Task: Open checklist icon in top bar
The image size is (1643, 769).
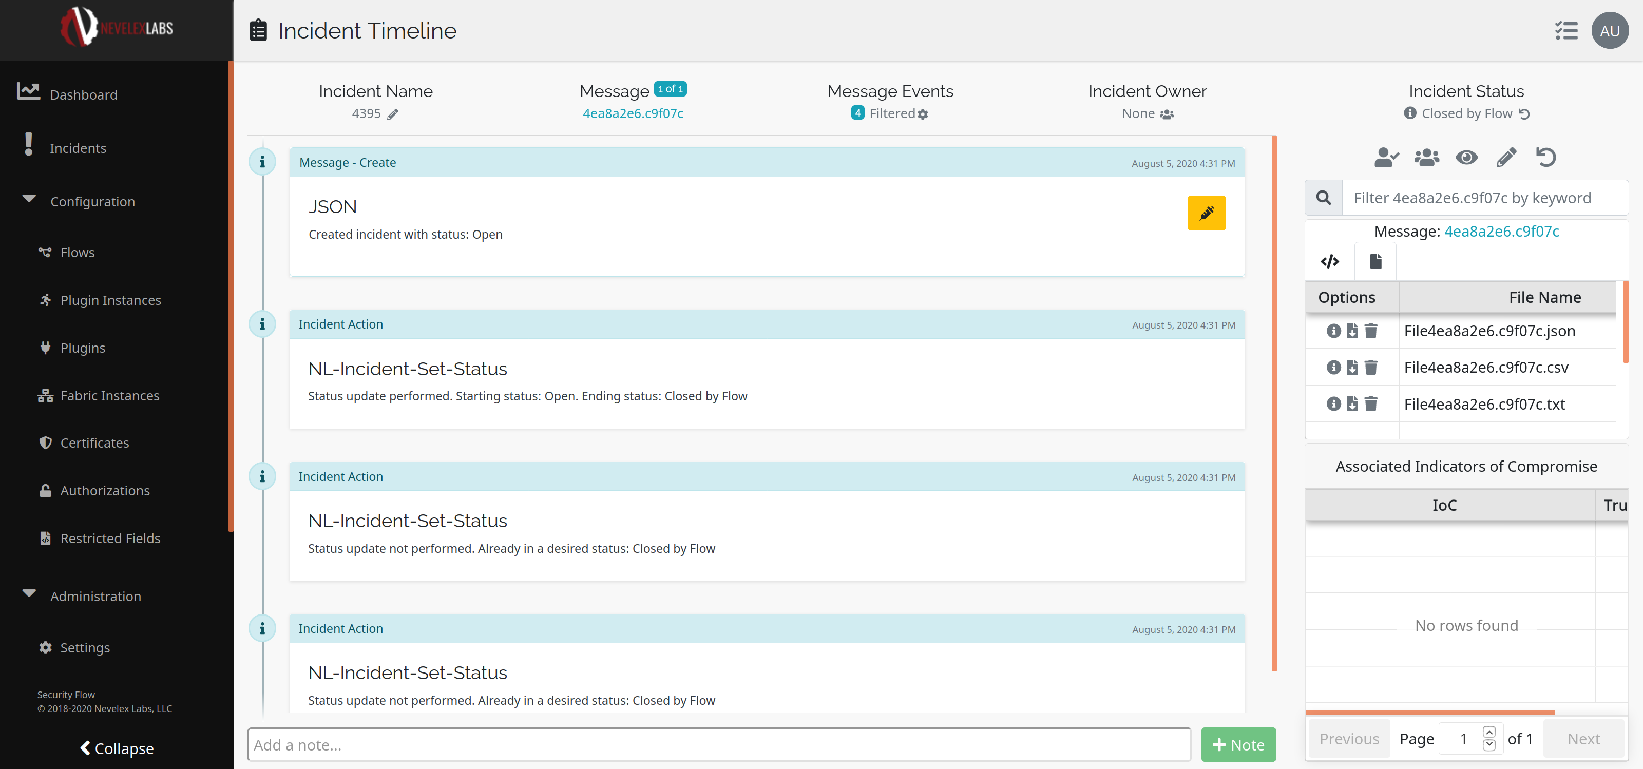Action: pos(1566,31)
